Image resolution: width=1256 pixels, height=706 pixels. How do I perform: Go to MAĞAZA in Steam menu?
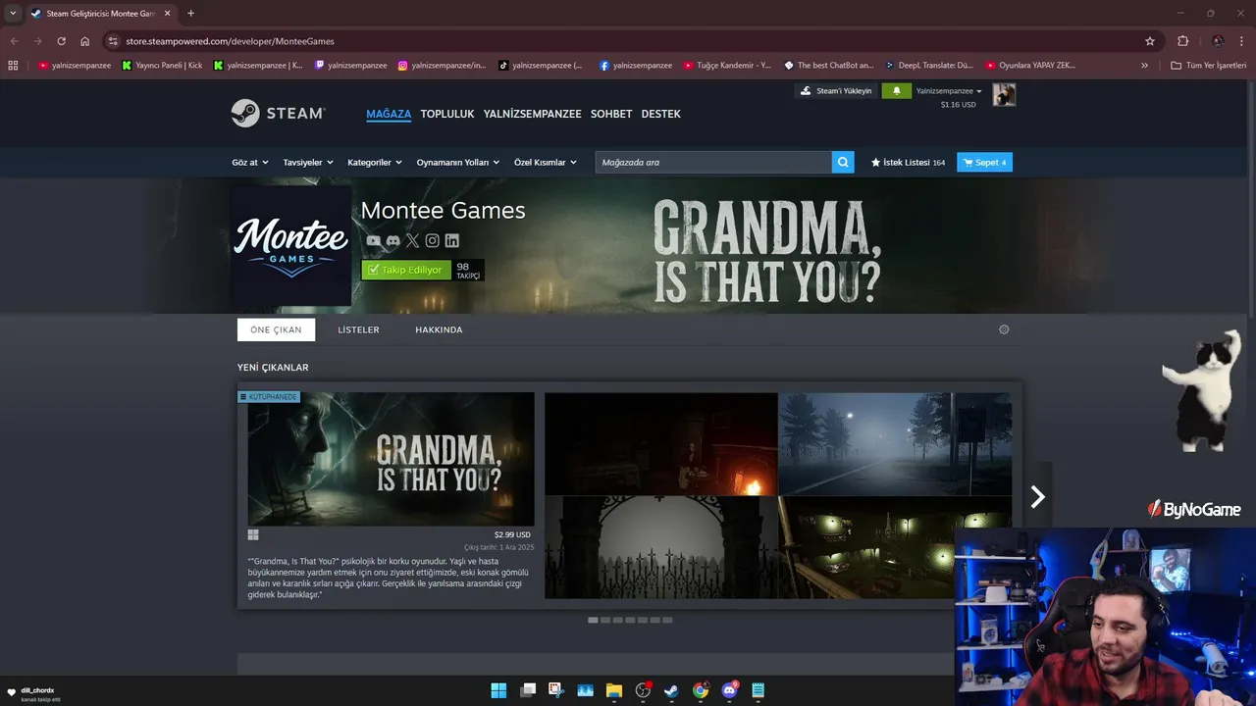(389, 114)
